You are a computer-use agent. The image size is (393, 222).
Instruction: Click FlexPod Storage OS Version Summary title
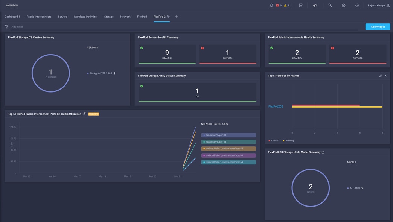point(31,37)
